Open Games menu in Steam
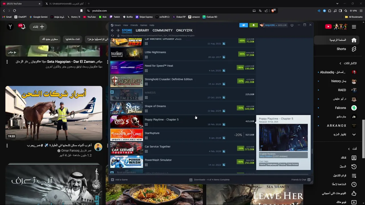 (144, 25)
